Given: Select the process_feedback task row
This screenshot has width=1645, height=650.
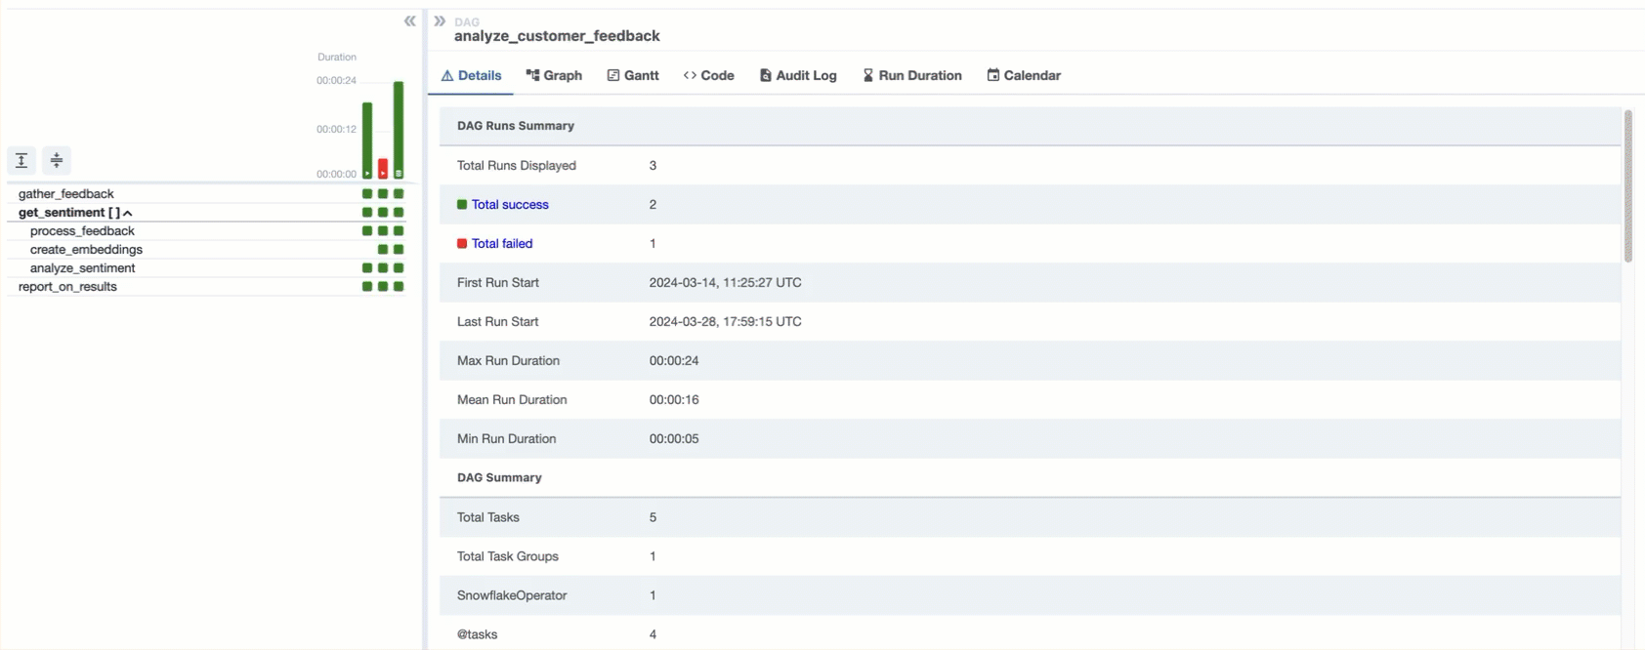Looking at the screenshot, I should [82, 231].
